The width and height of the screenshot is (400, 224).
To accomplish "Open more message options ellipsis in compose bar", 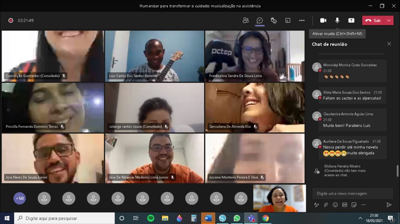I will [x=364, y=205].
